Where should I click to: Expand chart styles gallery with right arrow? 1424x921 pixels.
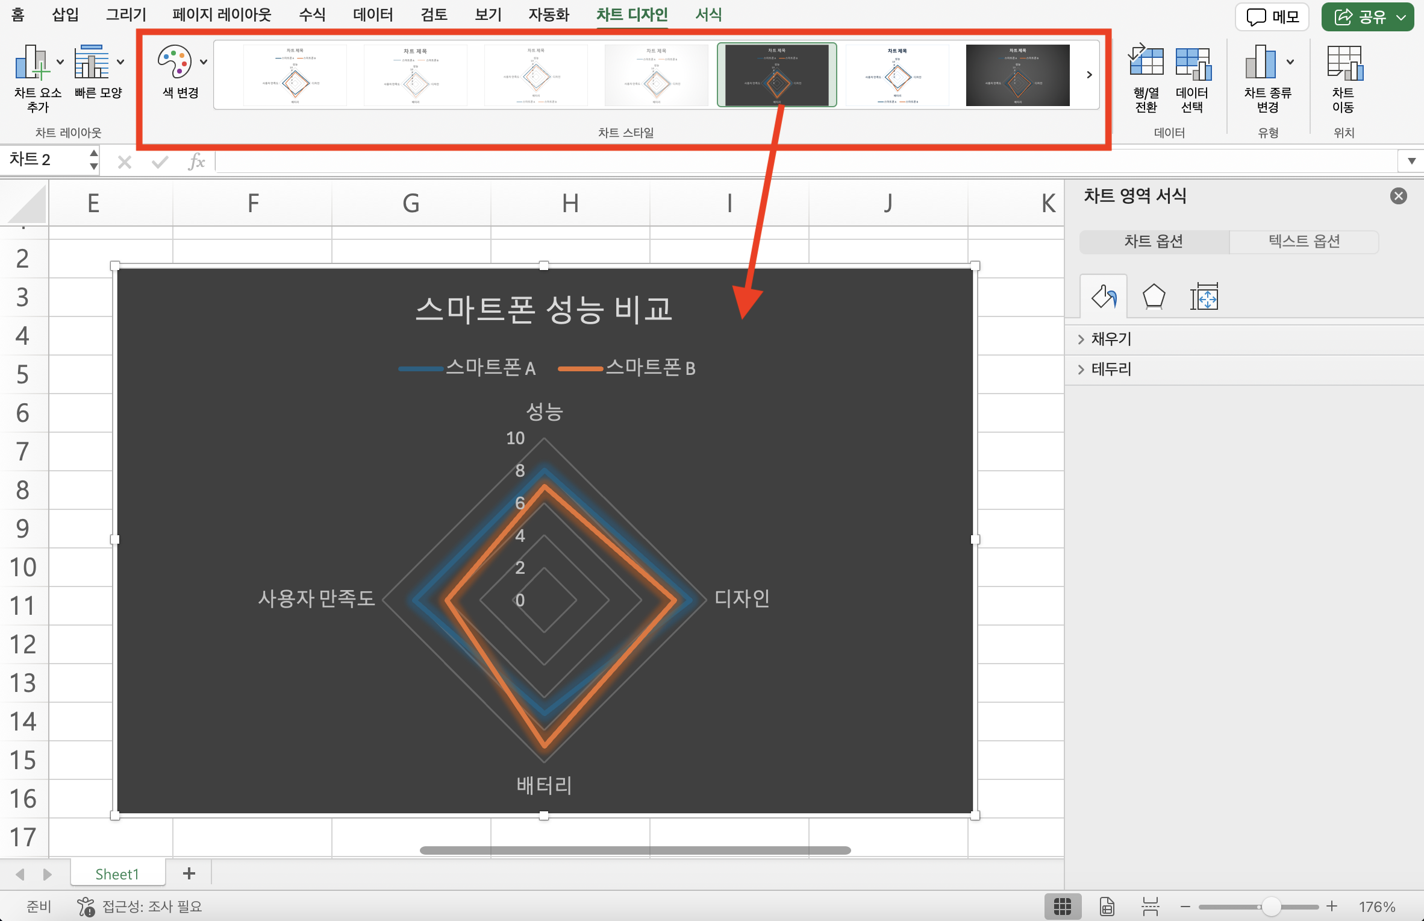(1089, 75)
